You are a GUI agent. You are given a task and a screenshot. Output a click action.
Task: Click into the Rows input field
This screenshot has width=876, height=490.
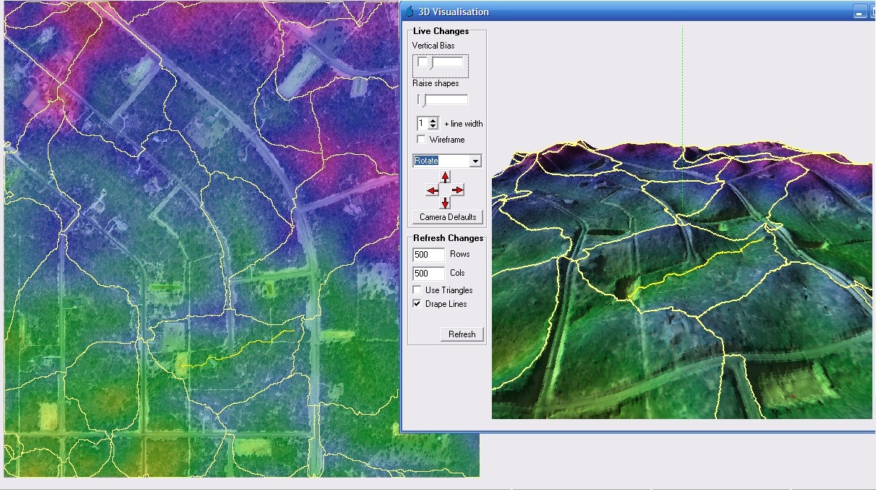pyautogui.click(x=428, y=255)
